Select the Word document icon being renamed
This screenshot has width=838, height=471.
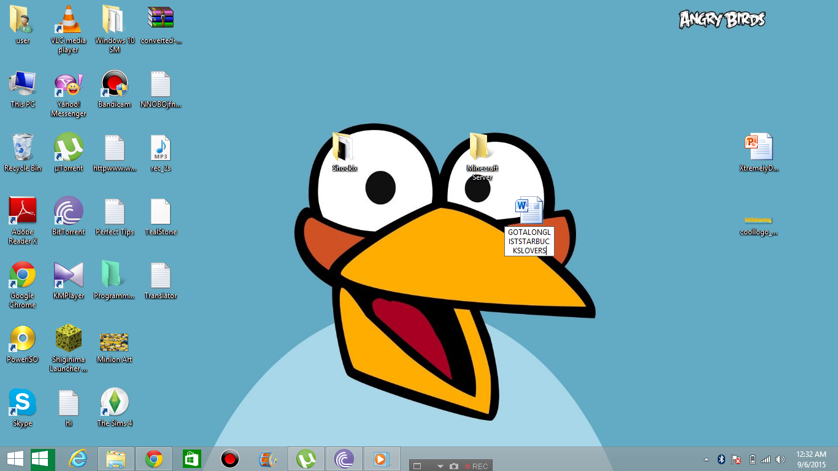(x=529, y=210)
